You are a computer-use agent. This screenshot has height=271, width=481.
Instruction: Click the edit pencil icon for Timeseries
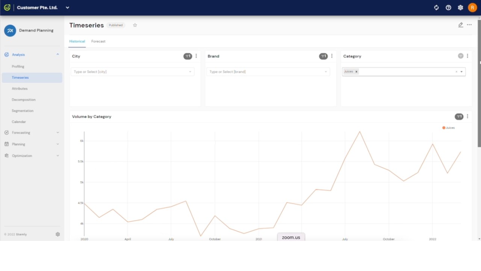(x=460, y=25)
